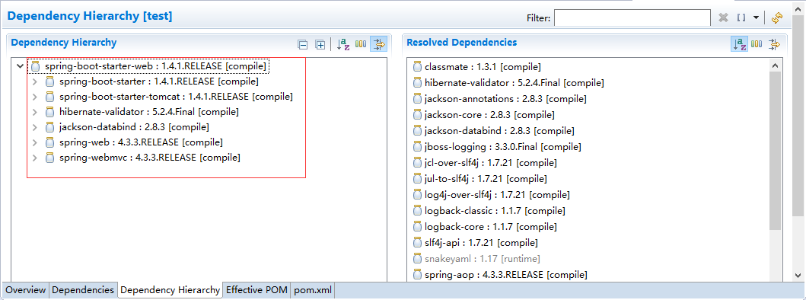
Task: Click the jar icon of spring-webmvc
Action: [49, 158]
